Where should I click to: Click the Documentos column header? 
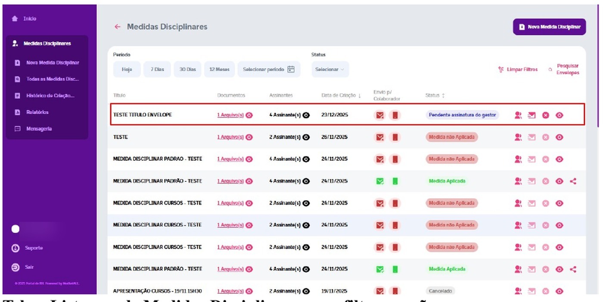coord(231,95)
